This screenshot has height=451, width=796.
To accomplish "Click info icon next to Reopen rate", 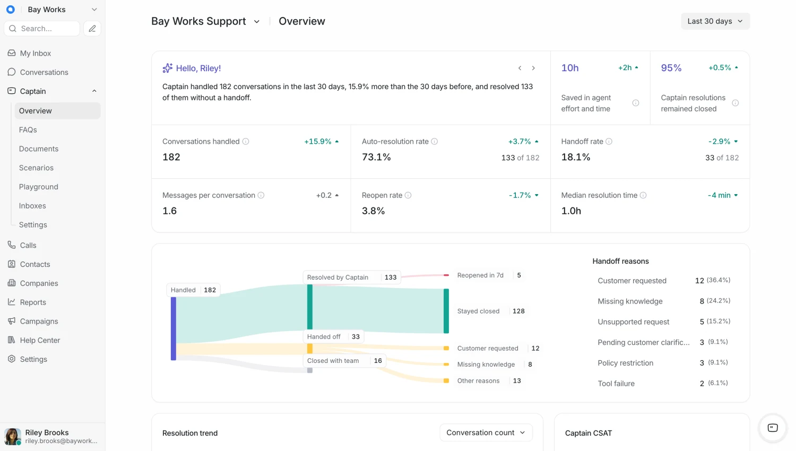I will (408, 195).
